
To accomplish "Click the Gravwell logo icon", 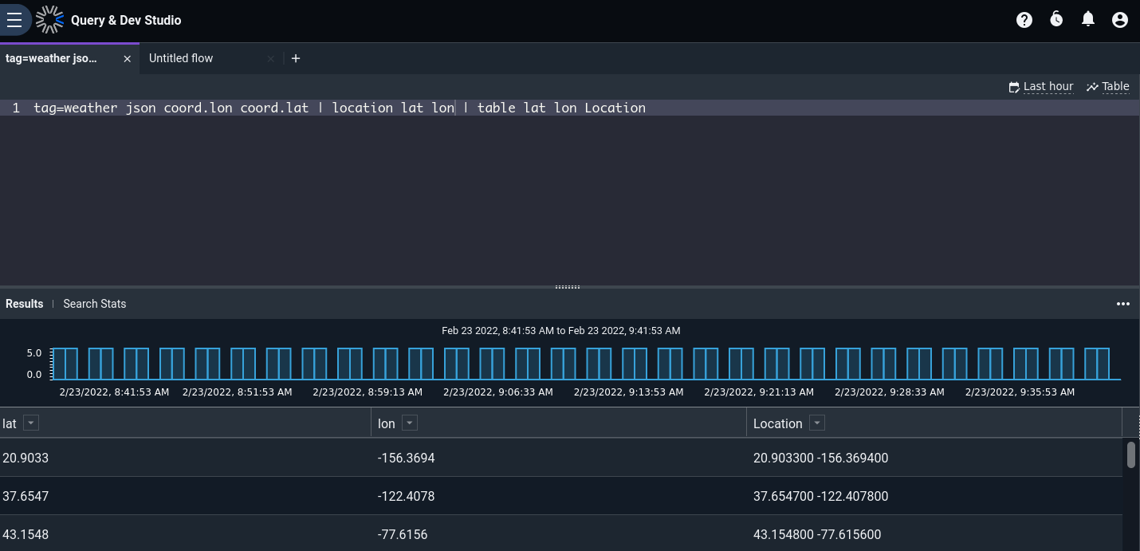I will 49,20.
